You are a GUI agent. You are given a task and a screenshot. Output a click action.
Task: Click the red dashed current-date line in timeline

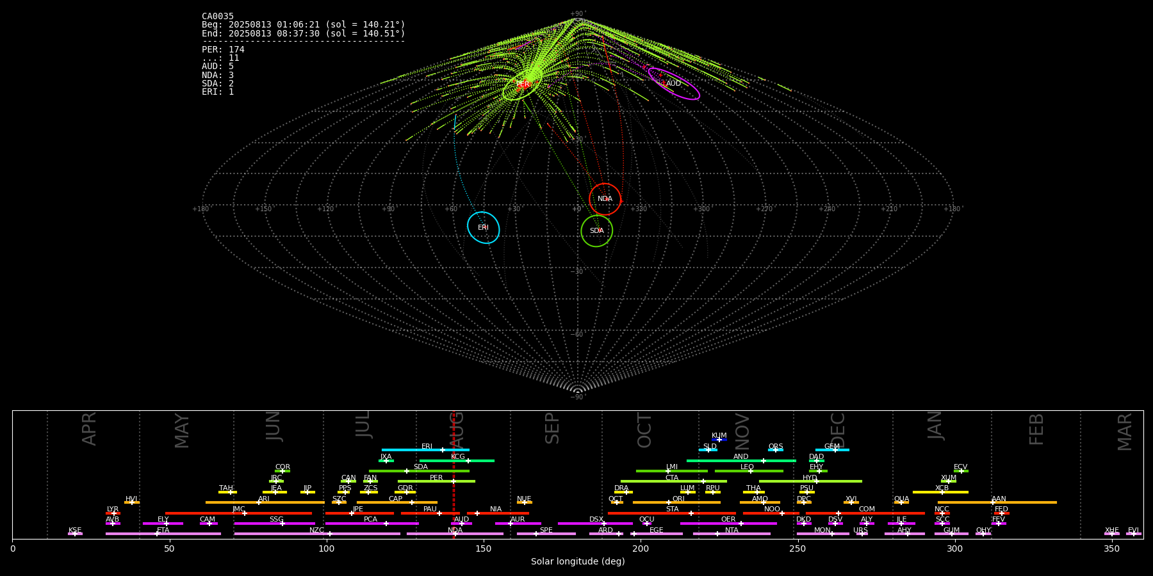coord(454,474)
